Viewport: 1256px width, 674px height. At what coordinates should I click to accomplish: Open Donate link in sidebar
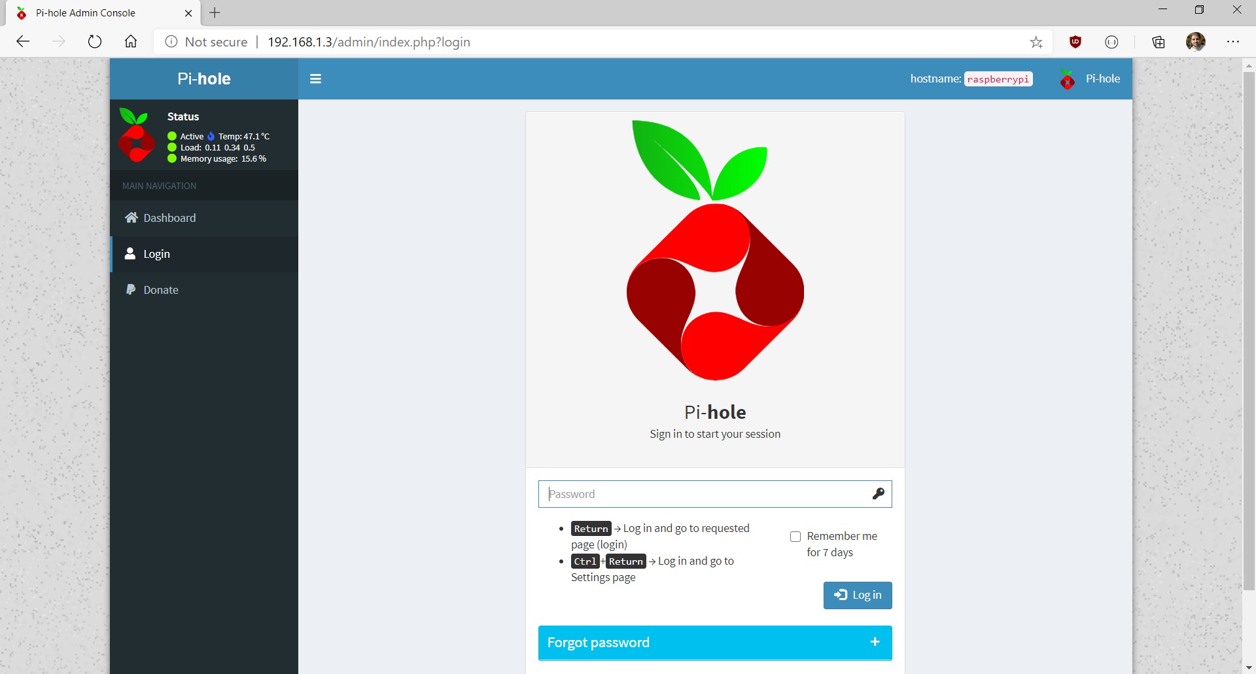pyautogui.click(x=204, y=290)
